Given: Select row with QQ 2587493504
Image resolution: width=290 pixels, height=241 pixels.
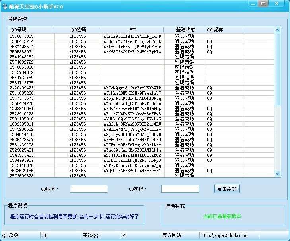Looking at the screenshot, I should pyautogui.click(x=141, y=47).
